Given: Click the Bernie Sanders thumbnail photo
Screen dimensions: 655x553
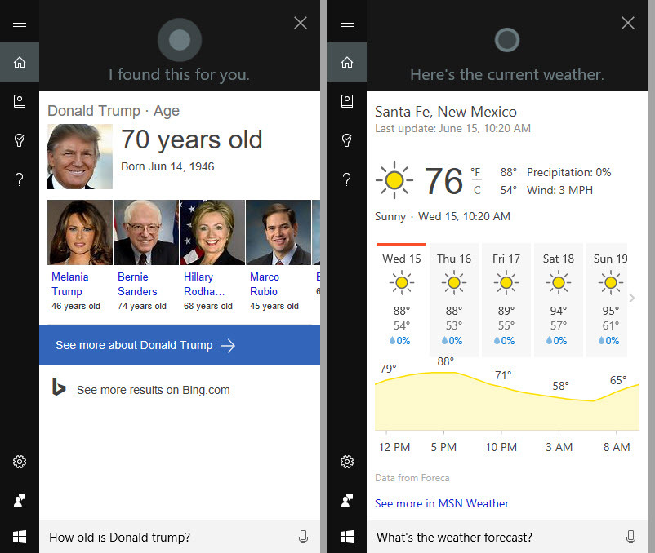Looking at the screenshot, I should [146, 232].
